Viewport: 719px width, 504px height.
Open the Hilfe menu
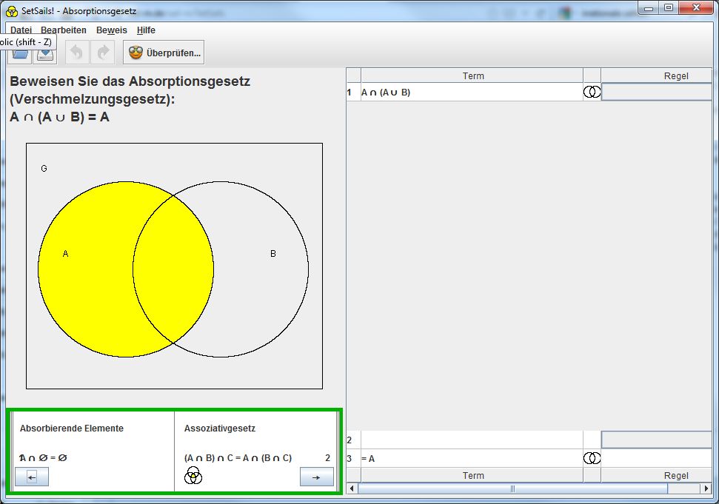point(146,30)
